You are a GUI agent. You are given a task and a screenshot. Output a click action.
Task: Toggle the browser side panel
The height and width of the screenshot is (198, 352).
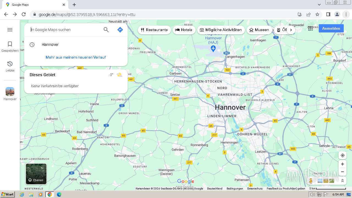(x=328, y=14)
